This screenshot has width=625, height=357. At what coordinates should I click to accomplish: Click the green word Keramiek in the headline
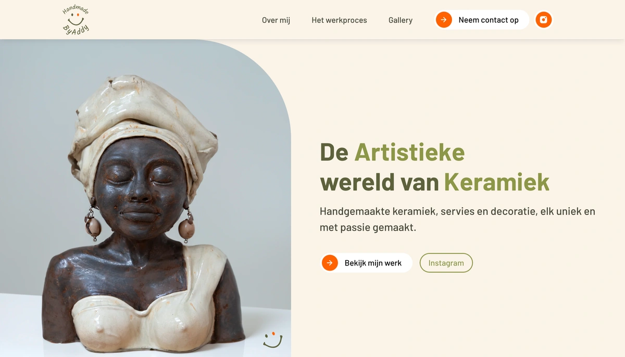pyautogui.click(x=497, y=182)
